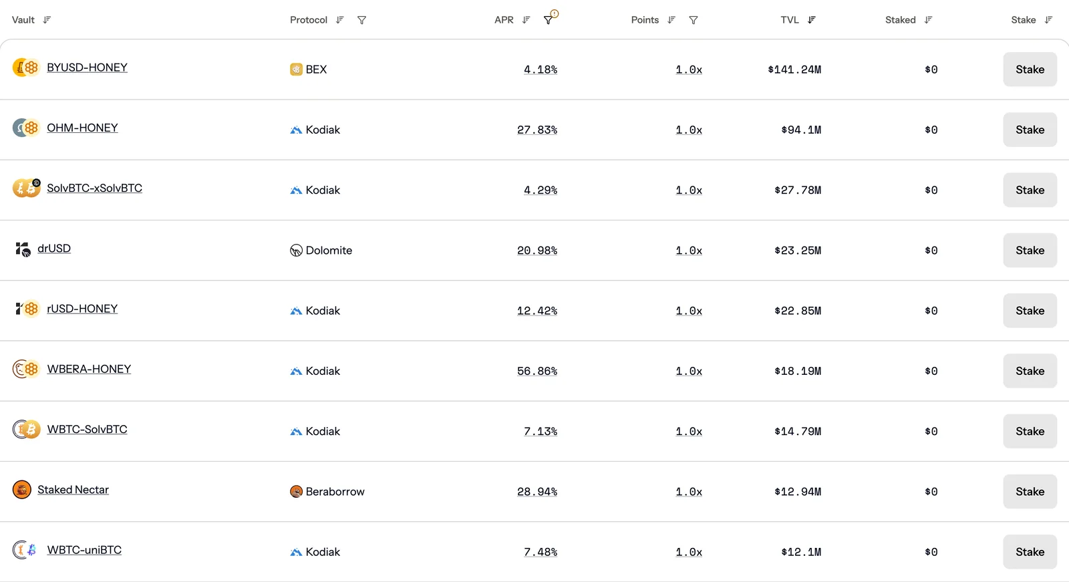Open the Points filter funnel

coord(694,20)
